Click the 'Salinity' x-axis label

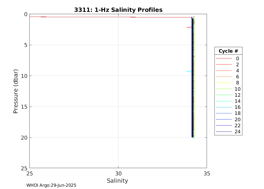point(117,181)
